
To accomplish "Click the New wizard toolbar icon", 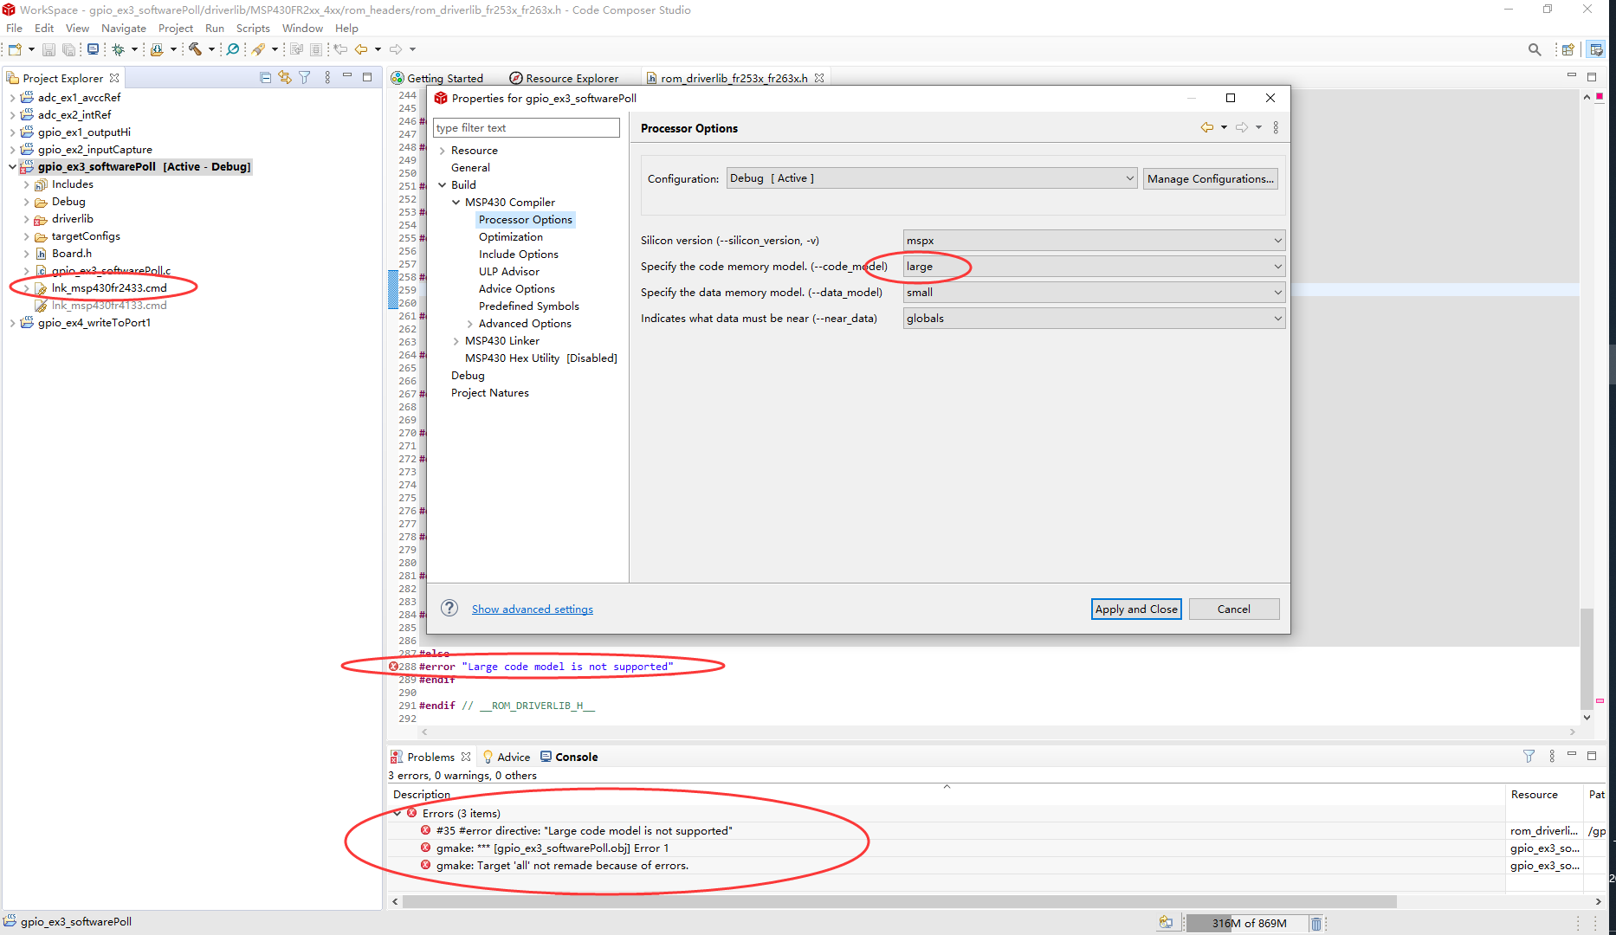I will pyautogui.click(x=15, y=49).
